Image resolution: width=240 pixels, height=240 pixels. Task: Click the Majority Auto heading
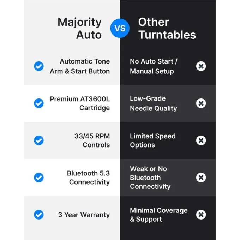[x=80, y=29]
